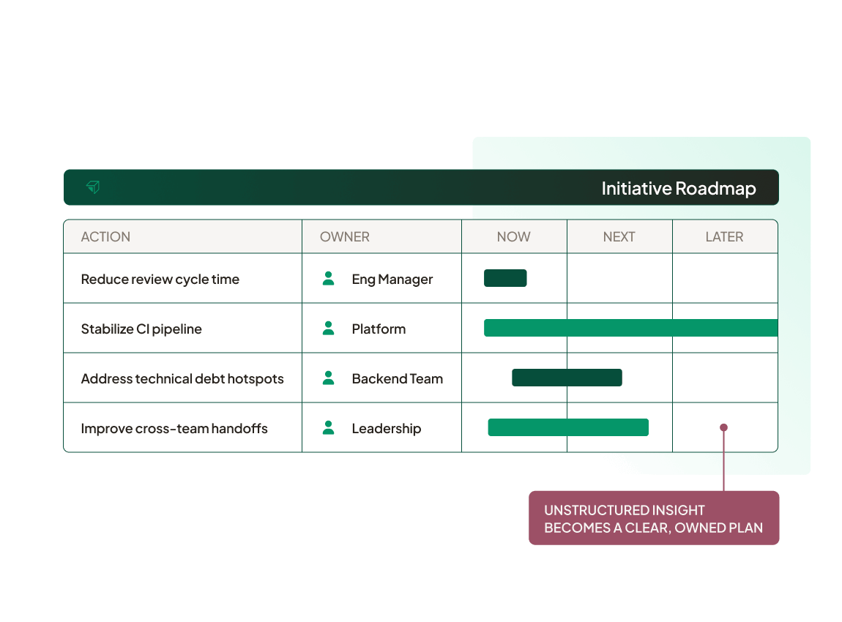This screenshot has width=842, height=622.
Task: Click the long green Stabilize CI pipeline bar
Action: click(x=630, y=328)
